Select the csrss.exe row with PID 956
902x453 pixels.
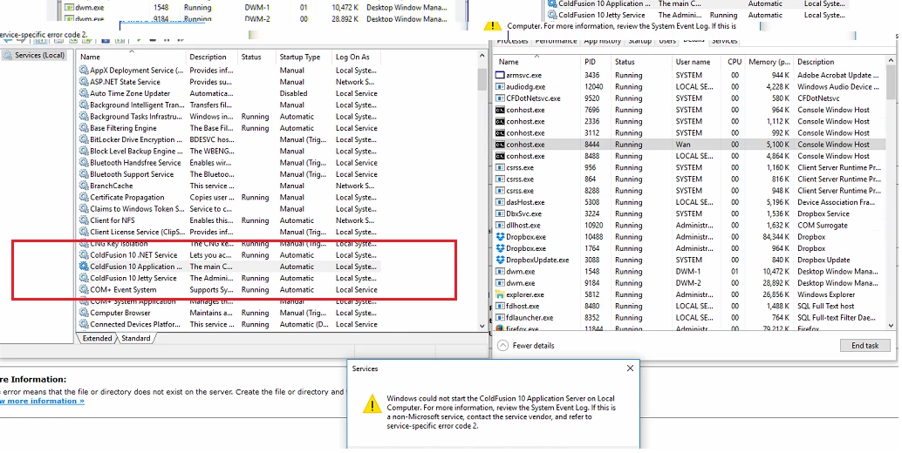click(689, 167)
